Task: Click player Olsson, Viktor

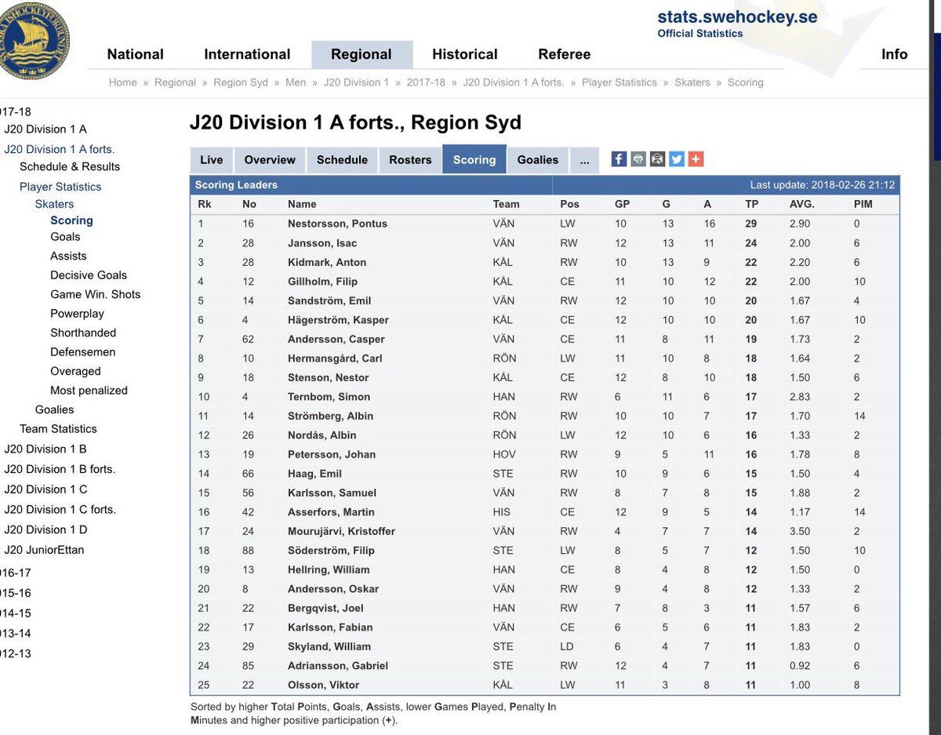Action: 323,685
